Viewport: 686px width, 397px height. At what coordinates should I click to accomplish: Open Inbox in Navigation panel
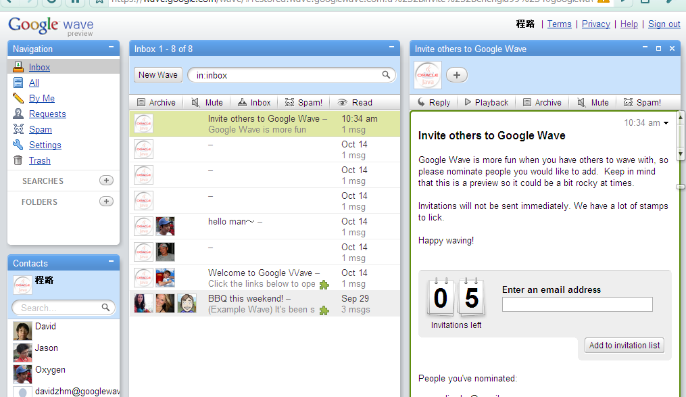coord(39,68)
